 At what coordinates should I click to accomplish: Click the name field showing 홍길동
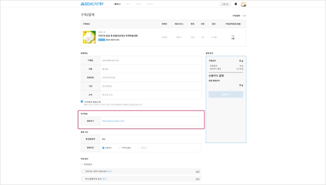point(150,69)
